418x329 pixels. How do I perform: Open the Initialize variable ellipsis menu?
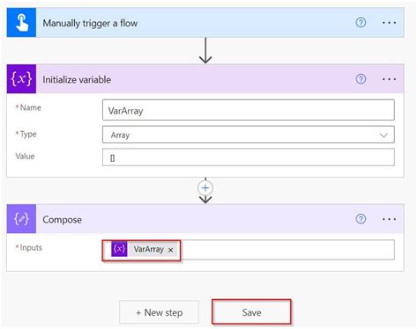(389, 79)
